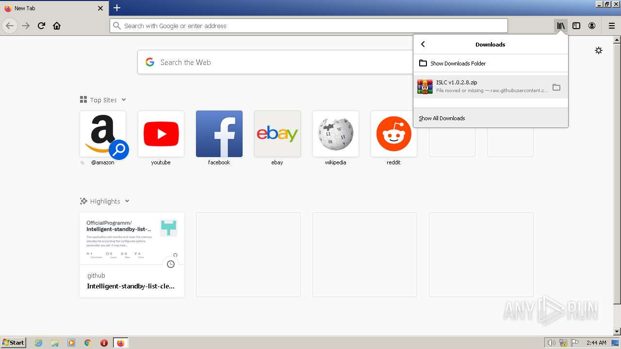Click the Action Center flag icon
This screenshot has width=621, height=349.
point(574,343)
